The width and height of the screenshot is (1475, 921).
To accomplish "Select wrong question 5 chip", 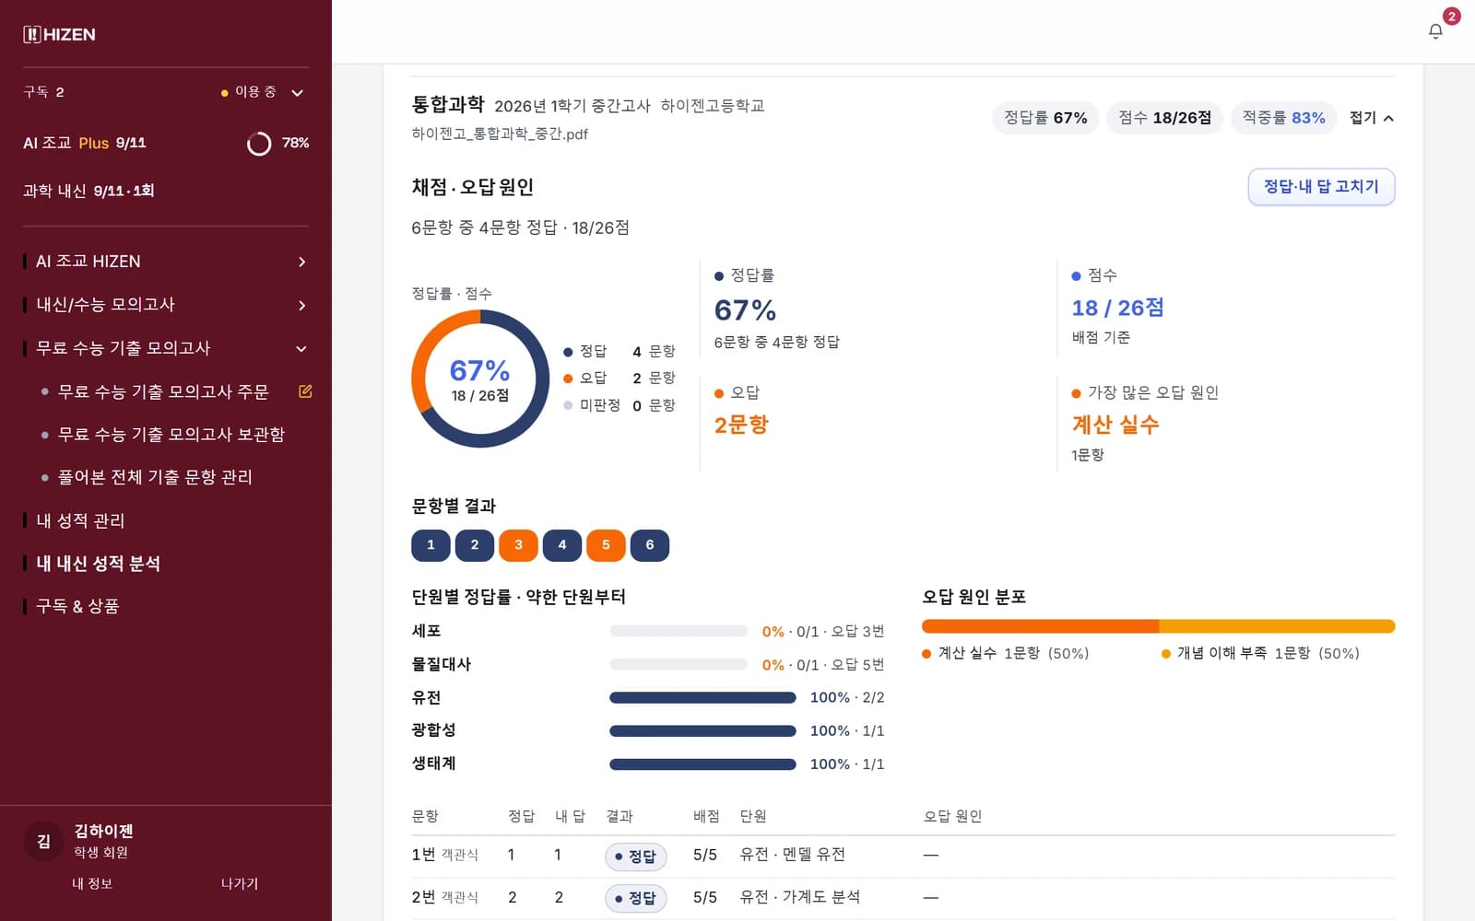I will tap(606, 545).
